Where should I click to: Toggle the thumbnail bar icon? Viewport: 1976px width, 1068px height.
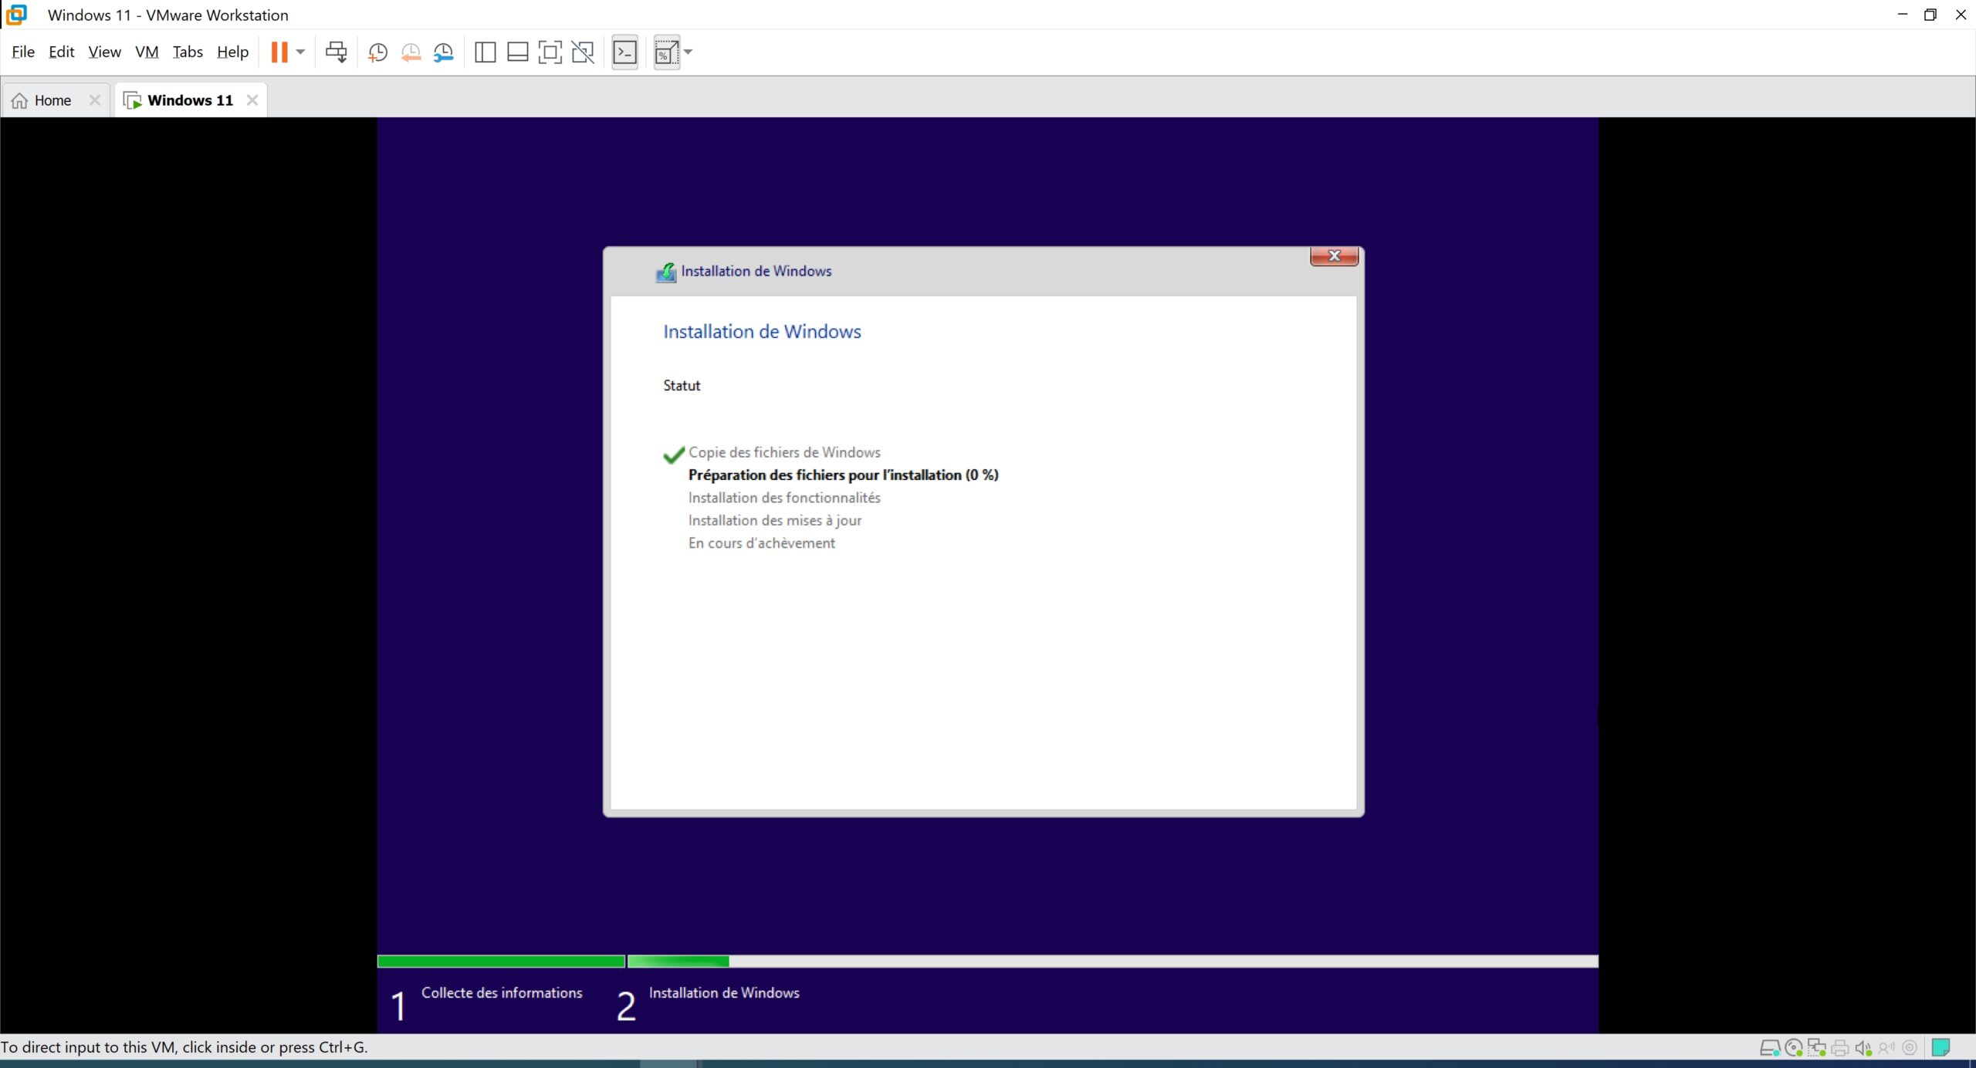tap(517, 52)
